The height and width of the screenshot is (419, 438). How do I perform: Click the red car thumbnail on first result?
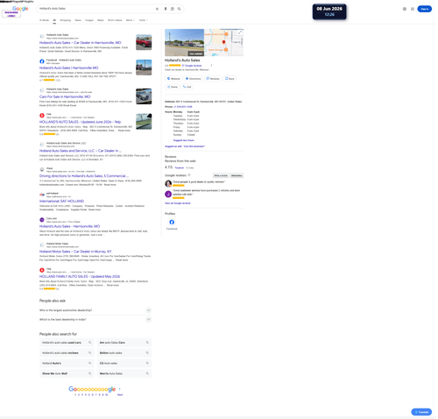tap(144, 42)
